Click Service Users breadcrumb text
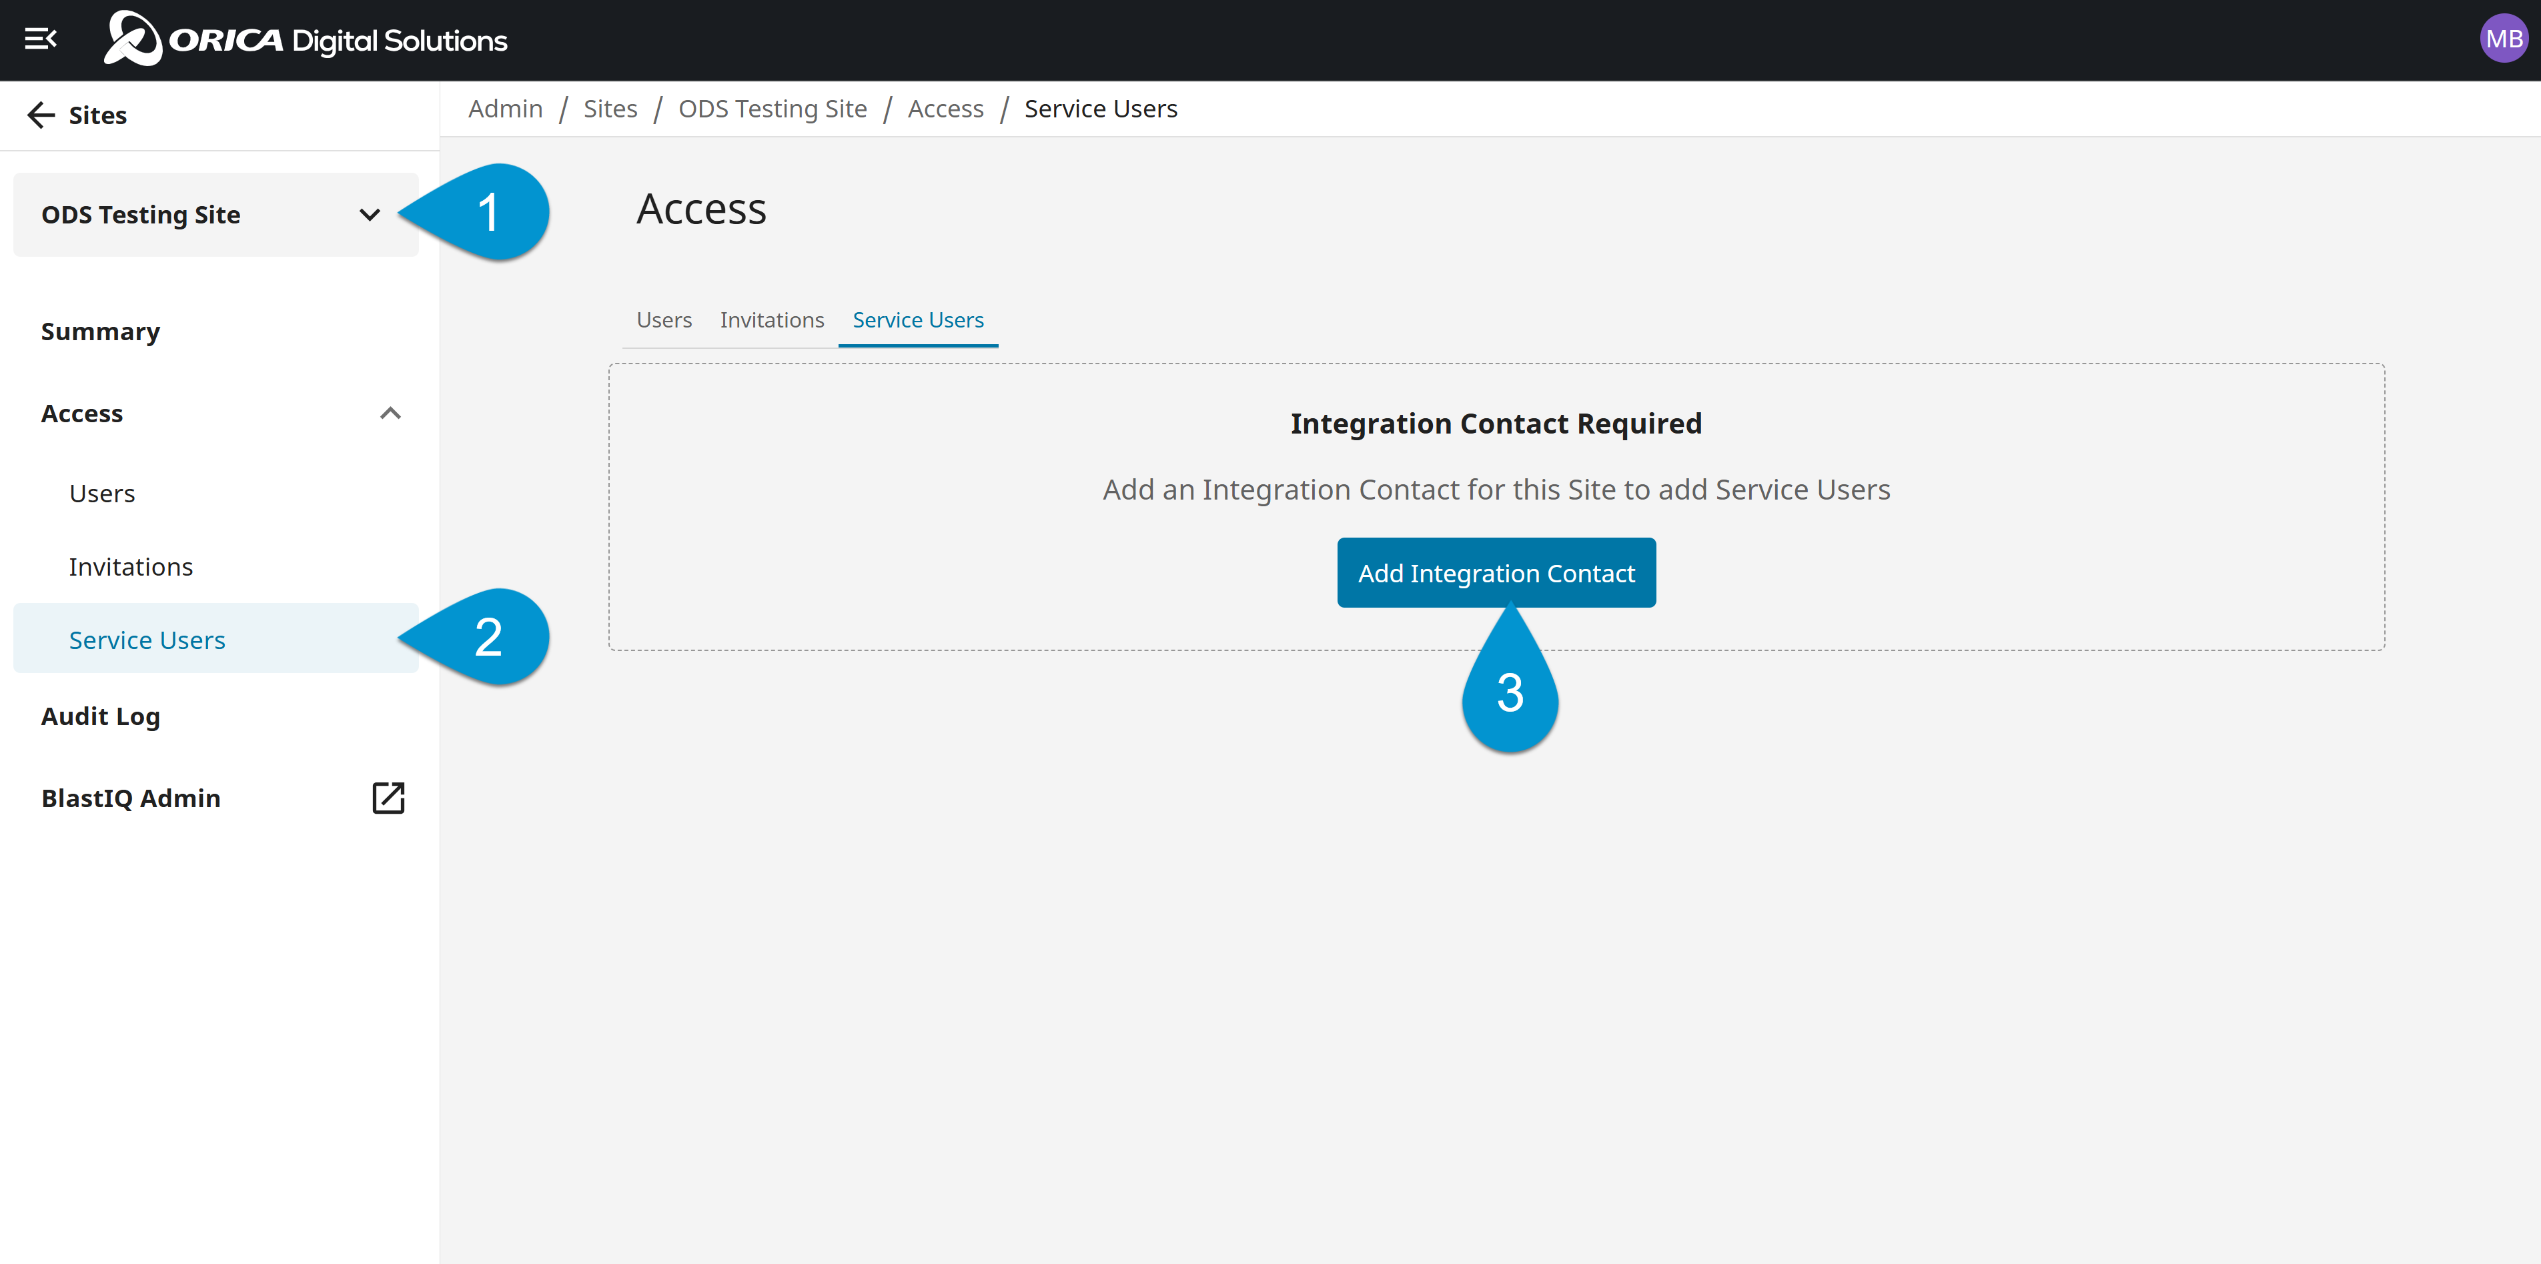This screenshot has width=2541, height=1264. point(1101,109)
